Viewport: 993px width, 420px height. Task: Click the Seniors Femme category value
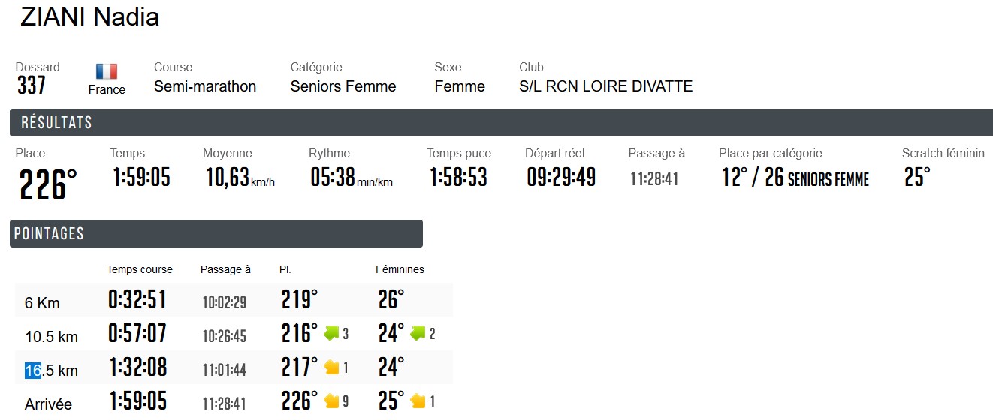343,86
